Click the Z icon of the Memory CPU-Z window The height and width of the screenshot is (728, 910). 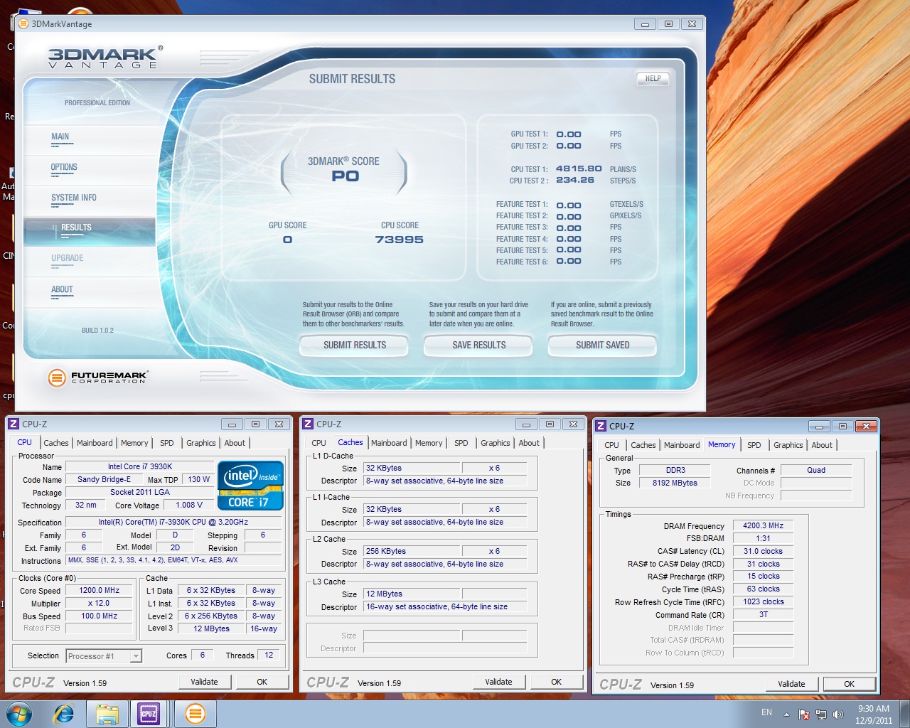tap(601, 426)
